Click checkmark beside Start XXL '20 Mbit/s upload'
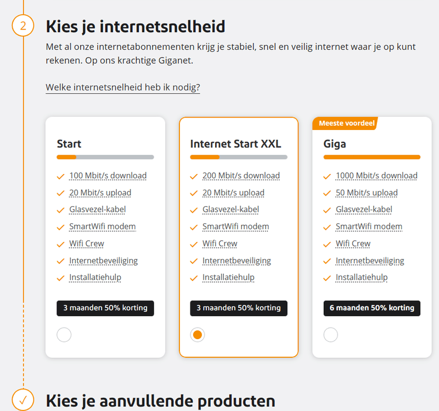 click(194, 193)
